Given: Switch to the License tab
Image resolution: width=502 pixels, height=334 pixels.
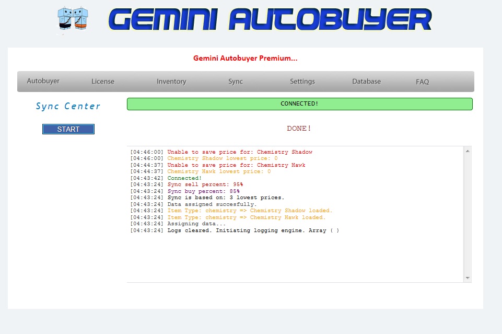Looking at the screenshot, I should coord(103,82).
